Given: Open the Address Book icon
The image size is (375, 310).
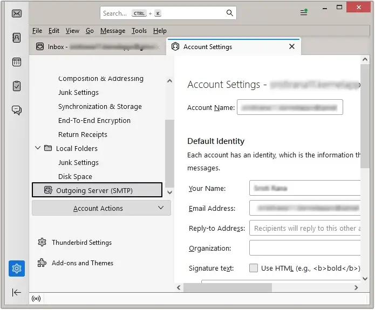Looking at the screenshot, I should pos(17,38).
